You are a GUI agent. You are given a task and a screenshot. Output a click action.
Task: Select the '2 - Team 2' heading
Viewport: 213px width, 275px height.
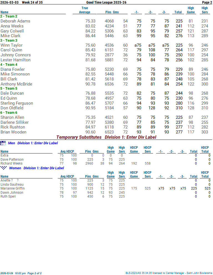click(x=9, y=16)
